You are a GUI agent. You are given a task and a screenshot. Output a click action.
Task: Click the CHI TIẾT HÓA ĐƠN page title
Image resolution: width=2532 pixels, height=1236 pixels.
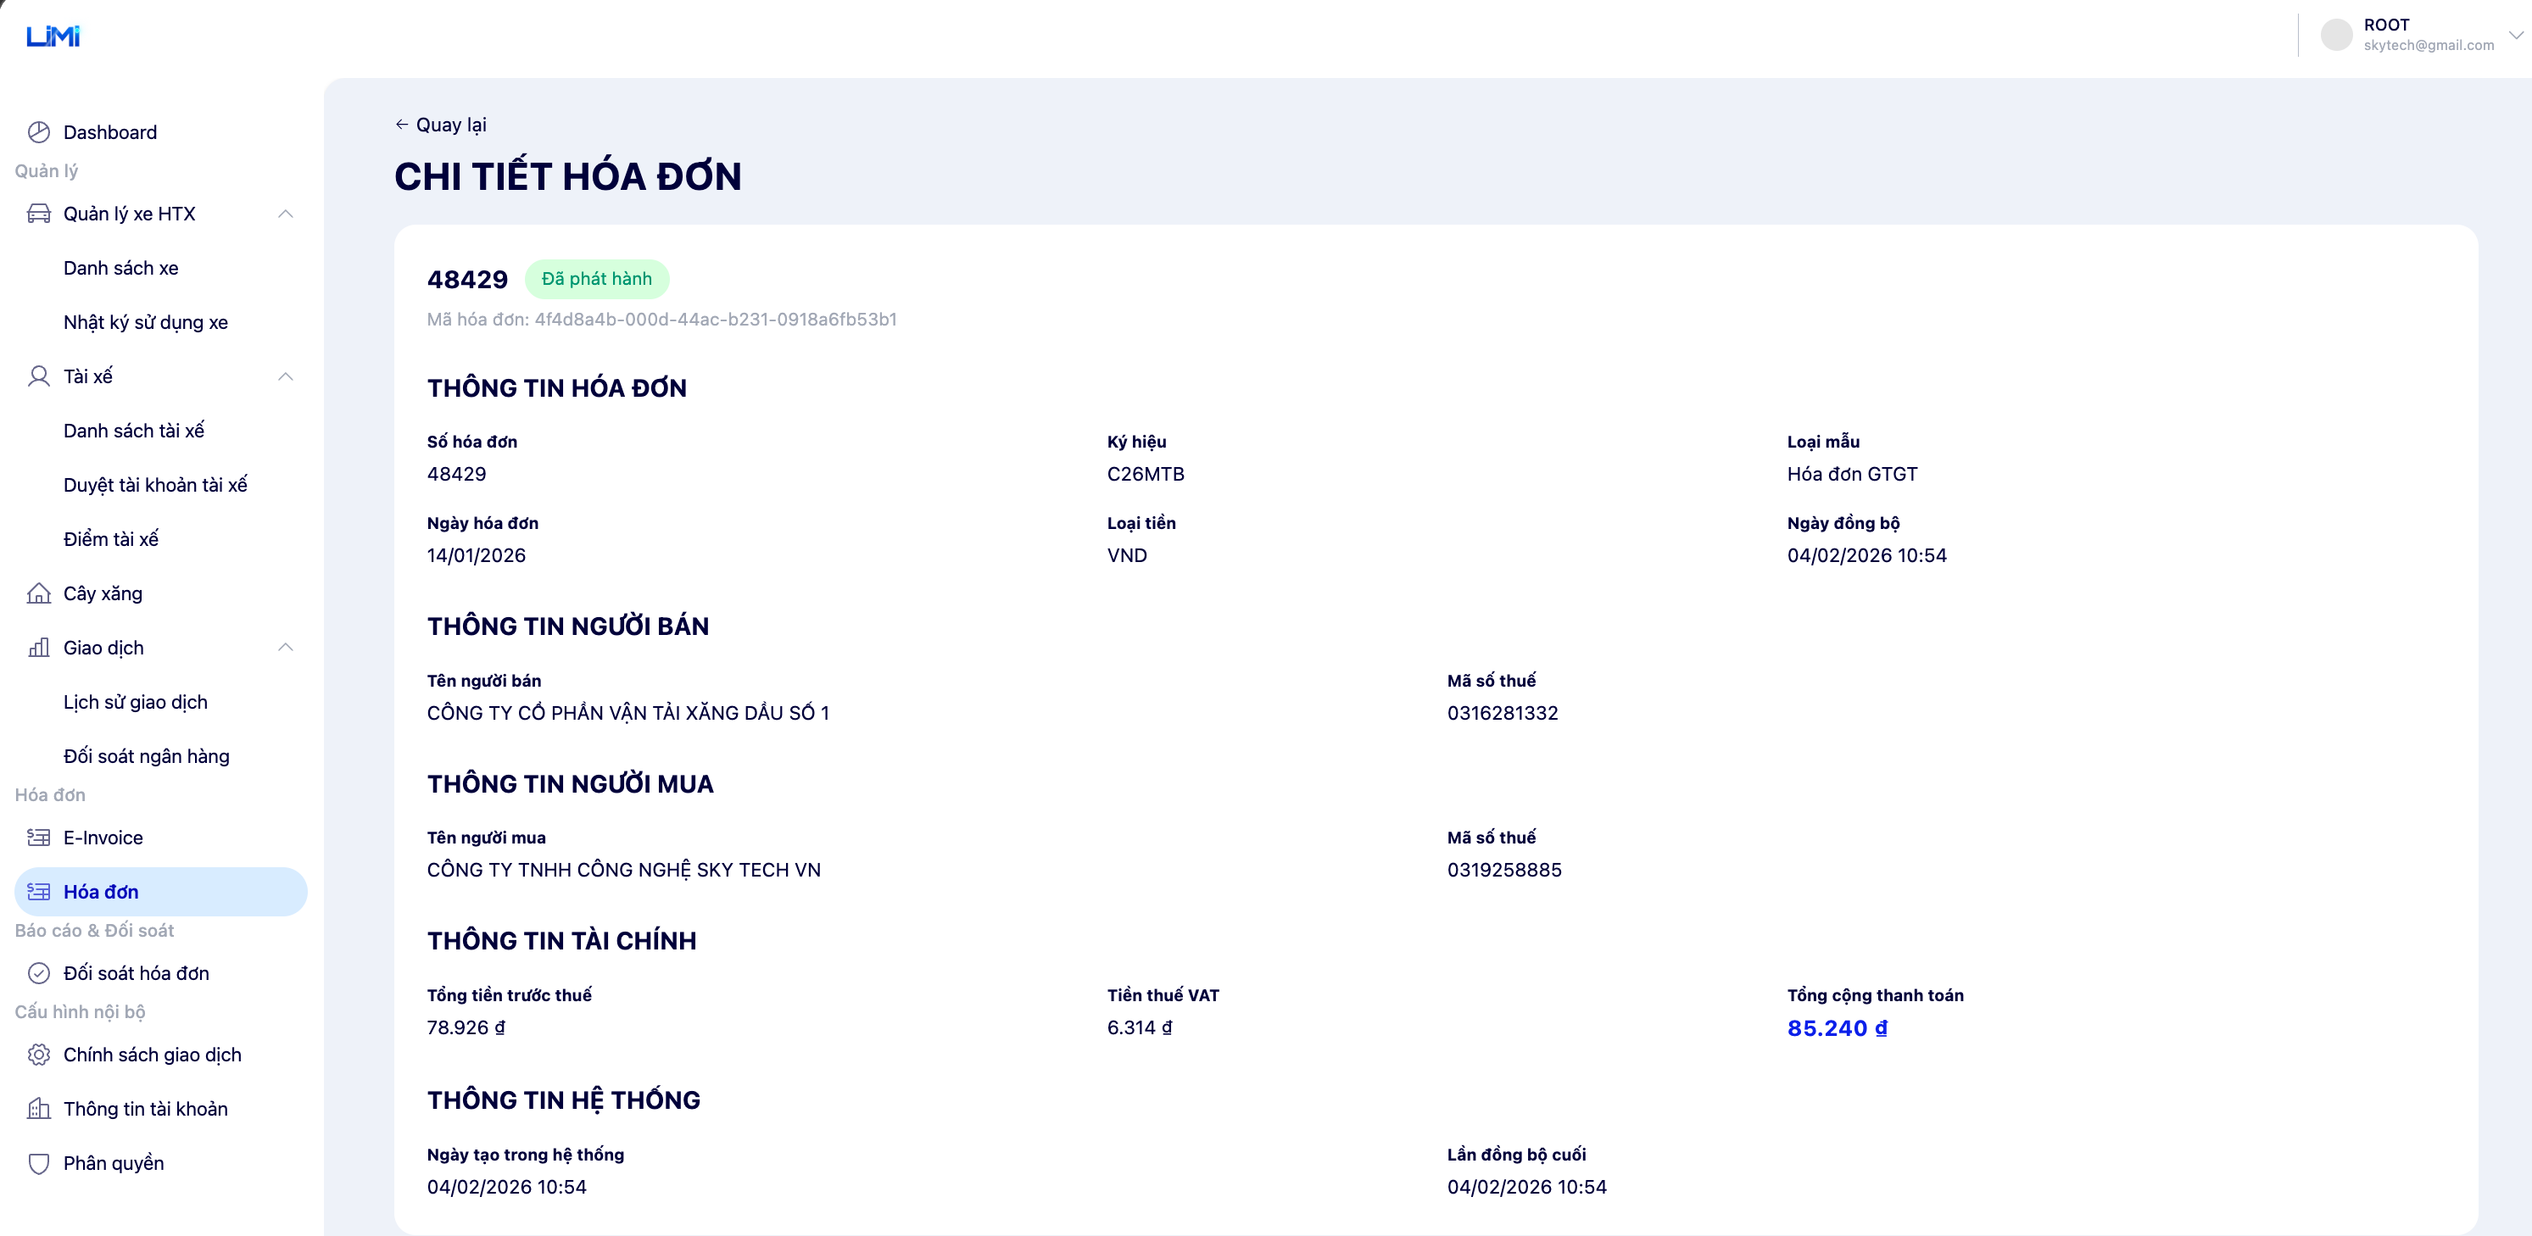(568, 177)
